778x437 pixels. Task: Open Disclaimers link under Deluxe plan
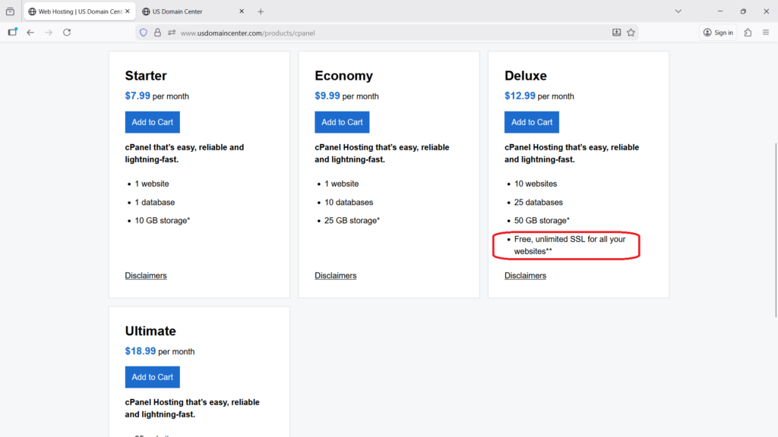(525, 275)
